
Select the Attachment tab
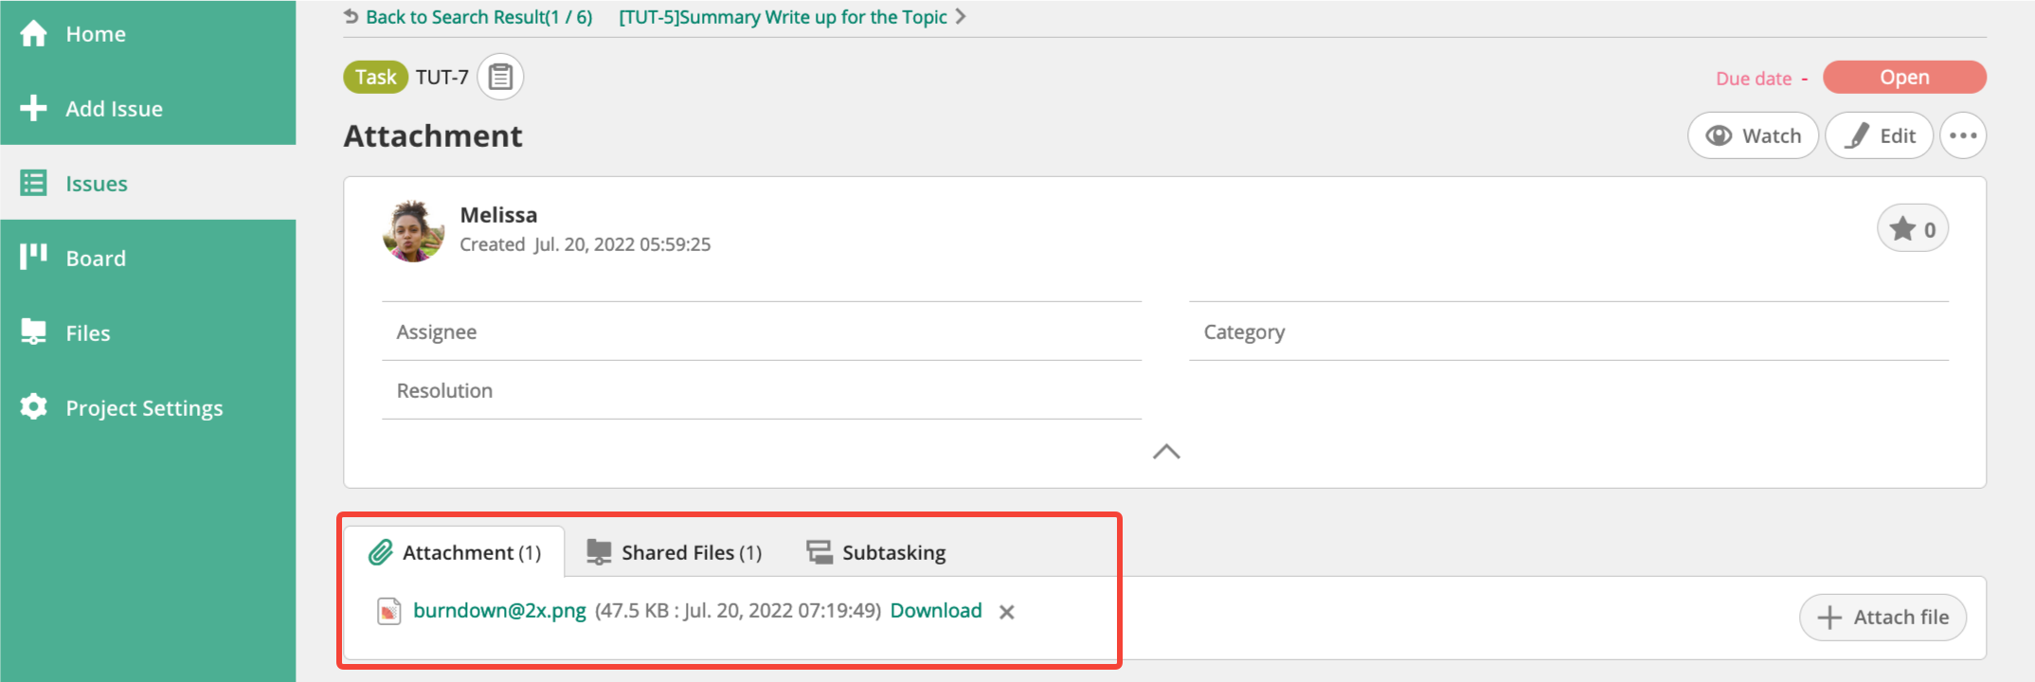click(x=455, y=552)
